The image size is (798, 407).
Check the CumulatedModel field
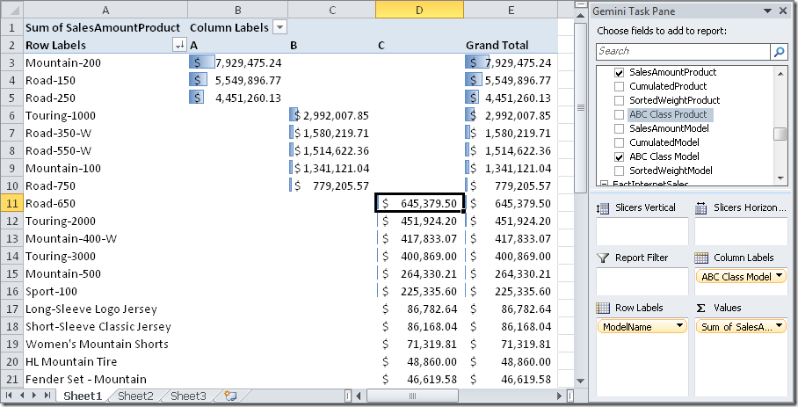(619, 142)
